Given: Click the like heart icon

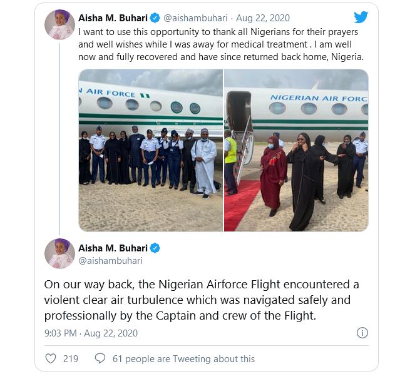Looking at the screenshot, I should [x=51, y=358].
